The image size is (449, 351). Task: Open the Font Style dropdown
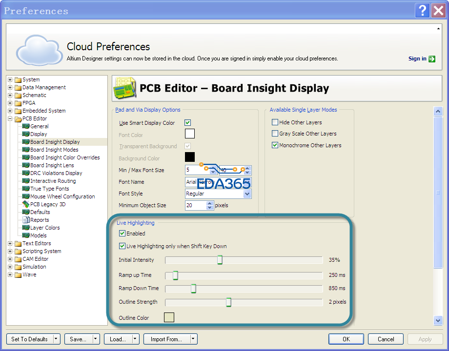[x=247, y=194]
